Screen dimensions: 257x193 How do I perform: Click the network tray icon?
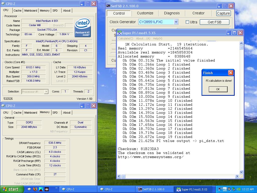220,189
